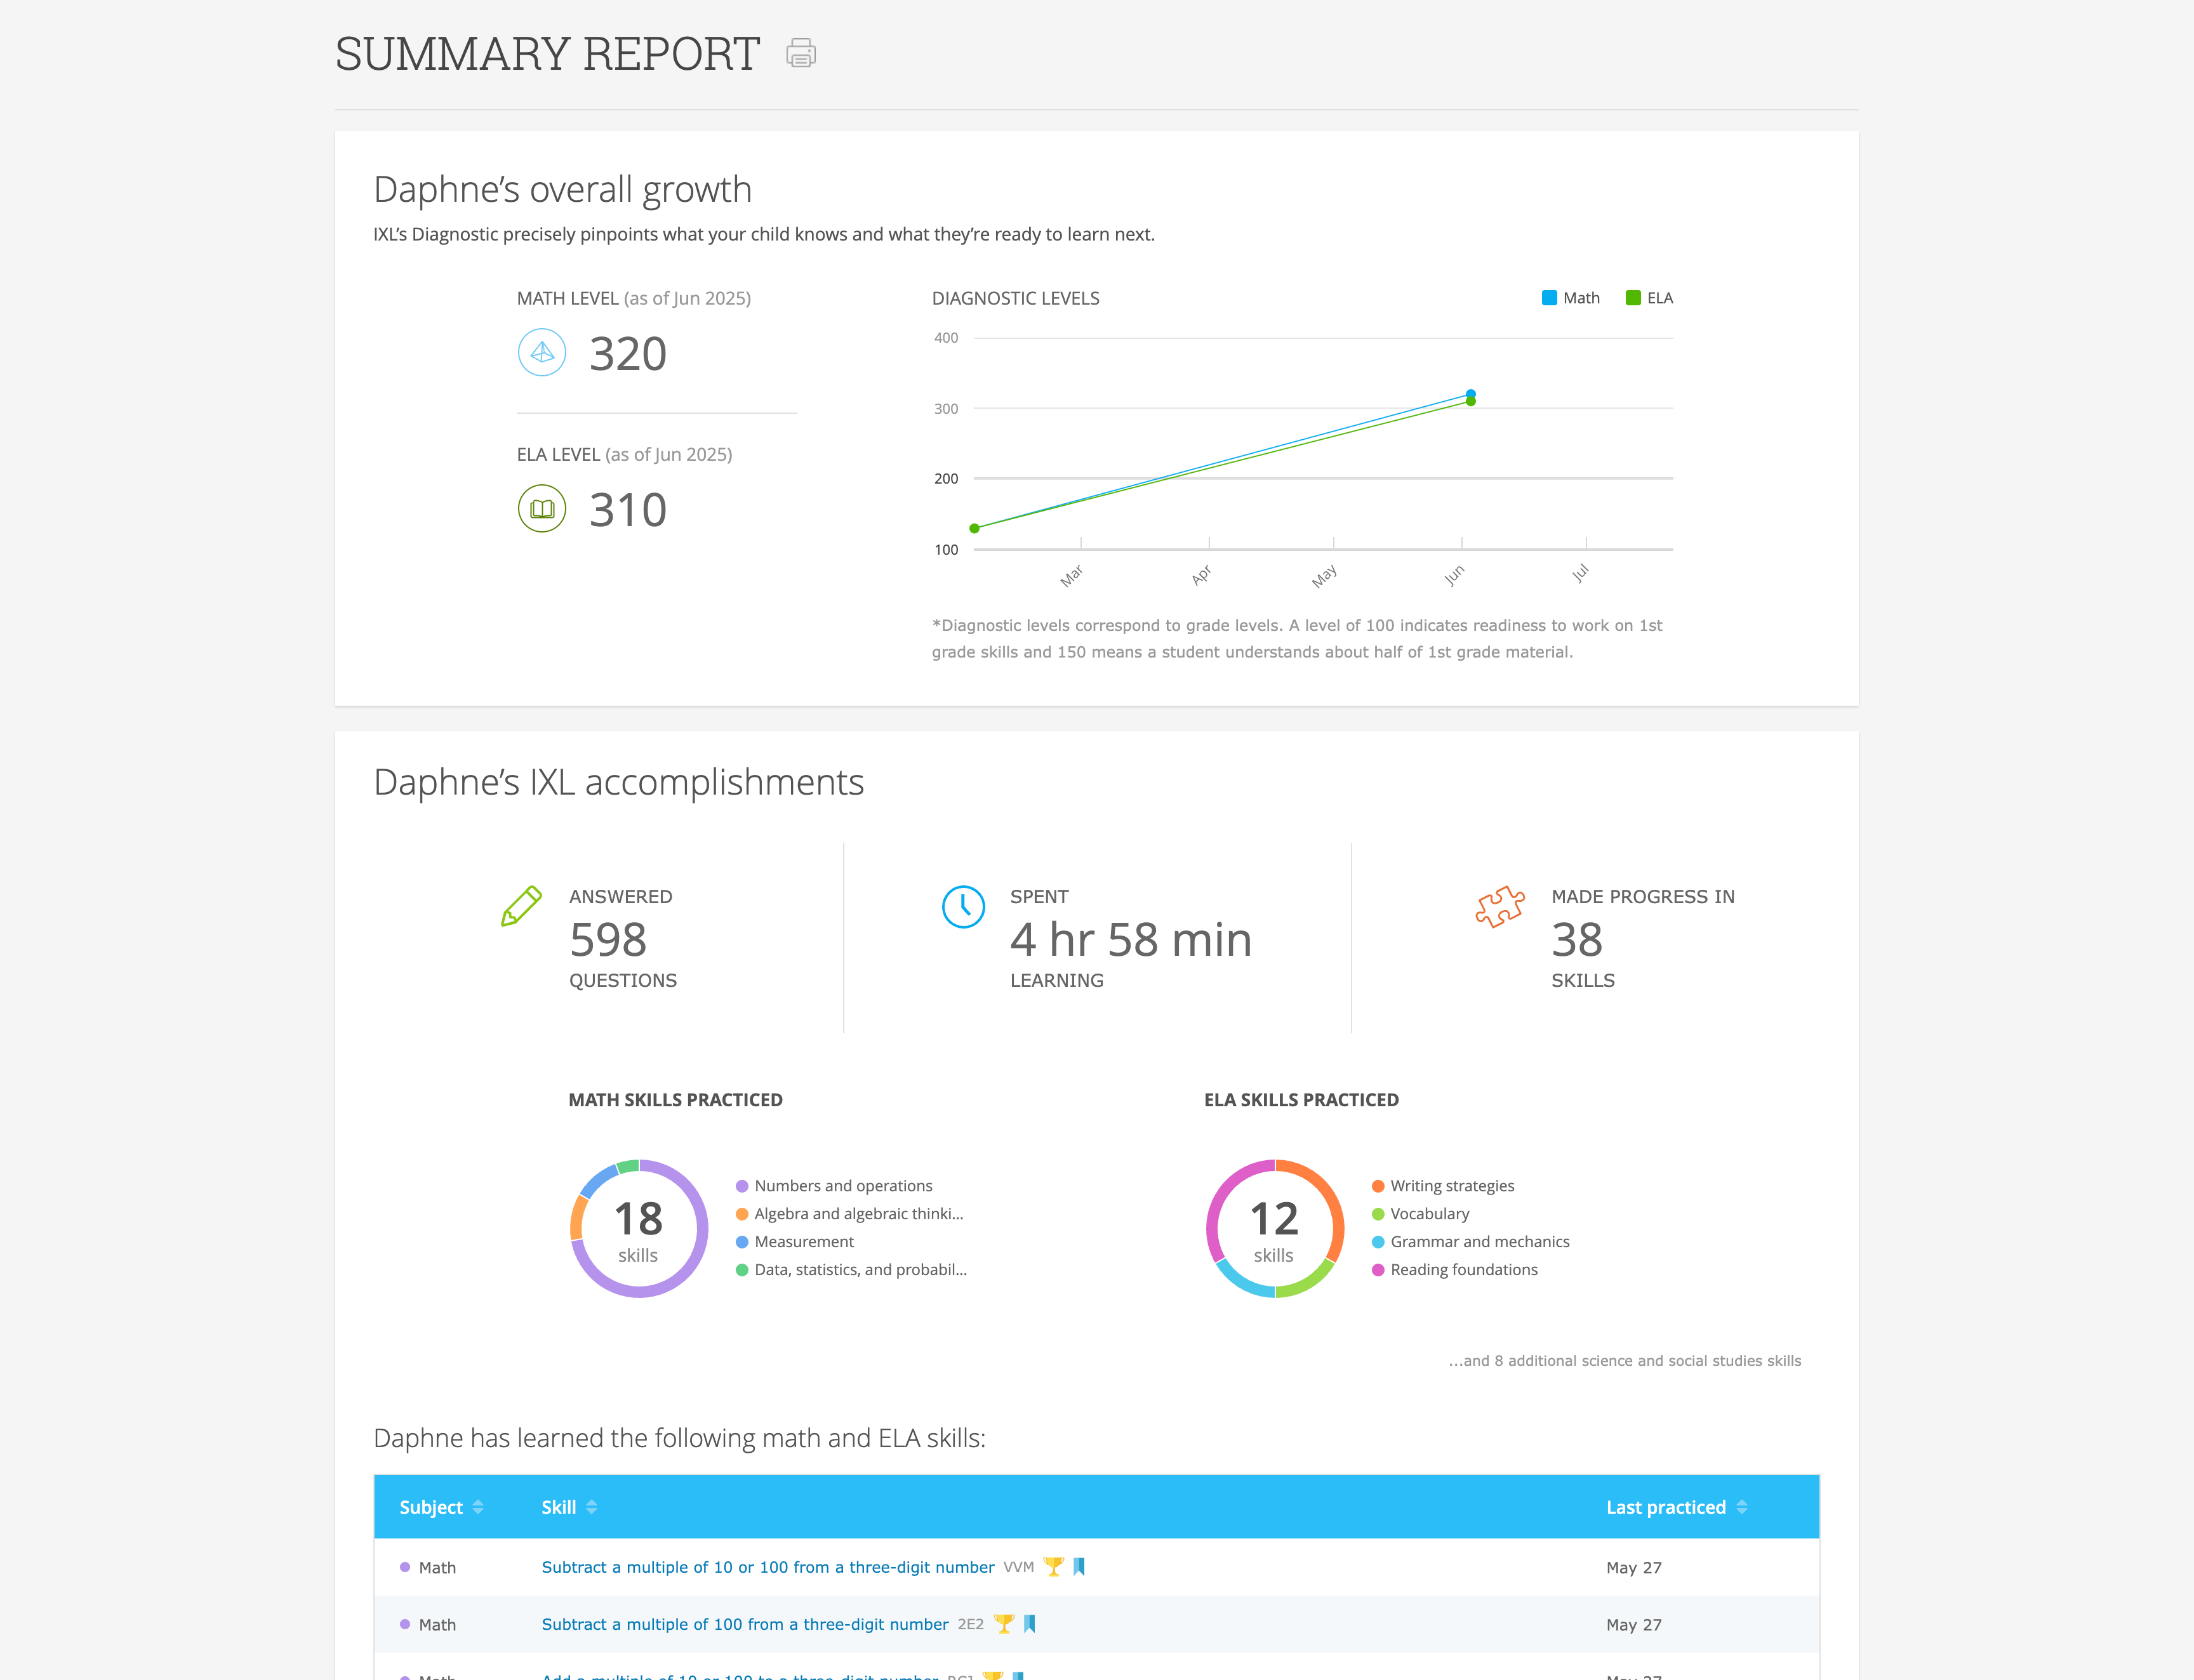Screen dimensions: 2194x1680
Task: Click the 598 questions answered value
Action: [608, 940]
